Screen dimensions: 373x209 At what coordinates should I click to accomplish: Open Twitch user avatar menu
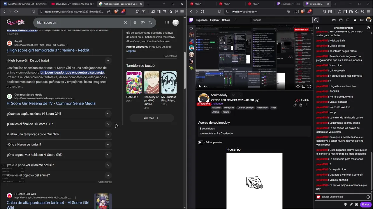[x=369, y=20]
